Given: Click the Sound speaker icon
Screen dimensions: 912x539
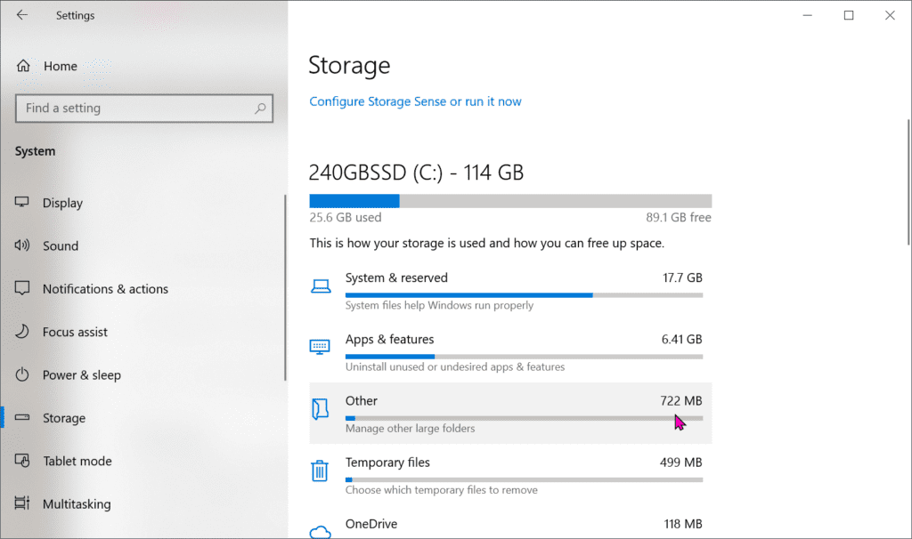Looking at the screenshot, I should (x=23, y=246).
